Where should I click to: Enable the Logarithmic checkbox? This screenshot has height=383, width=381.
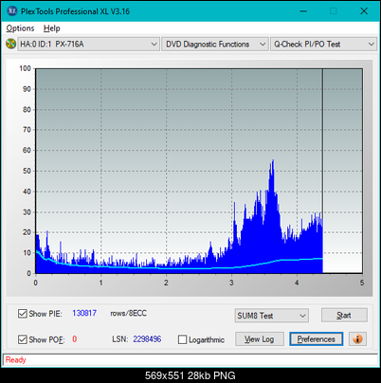pyautogui.click(x=182, y=339)
